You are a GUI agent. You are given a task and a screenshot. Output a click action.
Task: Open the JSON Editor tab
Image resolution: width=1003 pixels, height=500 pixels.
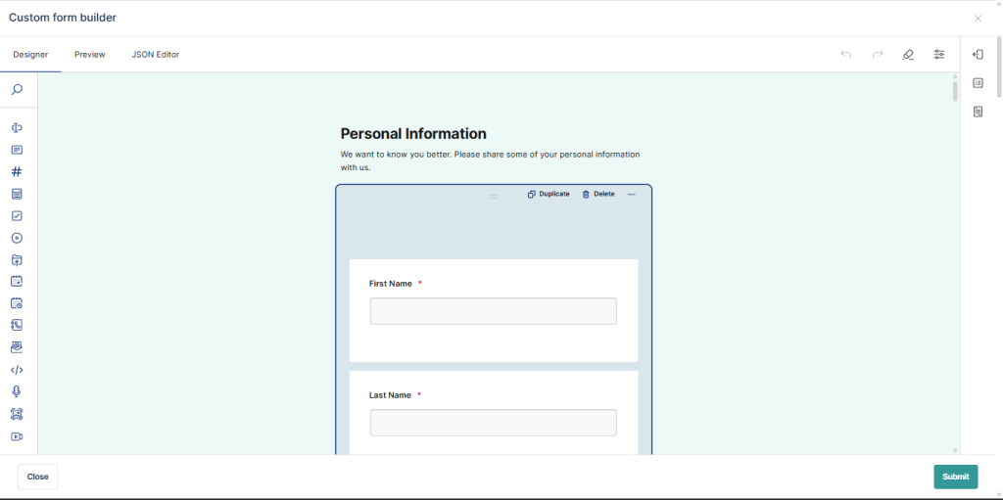click(x=155, y=55)
